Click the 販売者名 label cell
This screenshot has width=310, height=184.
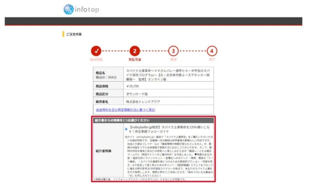tap(108, 102)
